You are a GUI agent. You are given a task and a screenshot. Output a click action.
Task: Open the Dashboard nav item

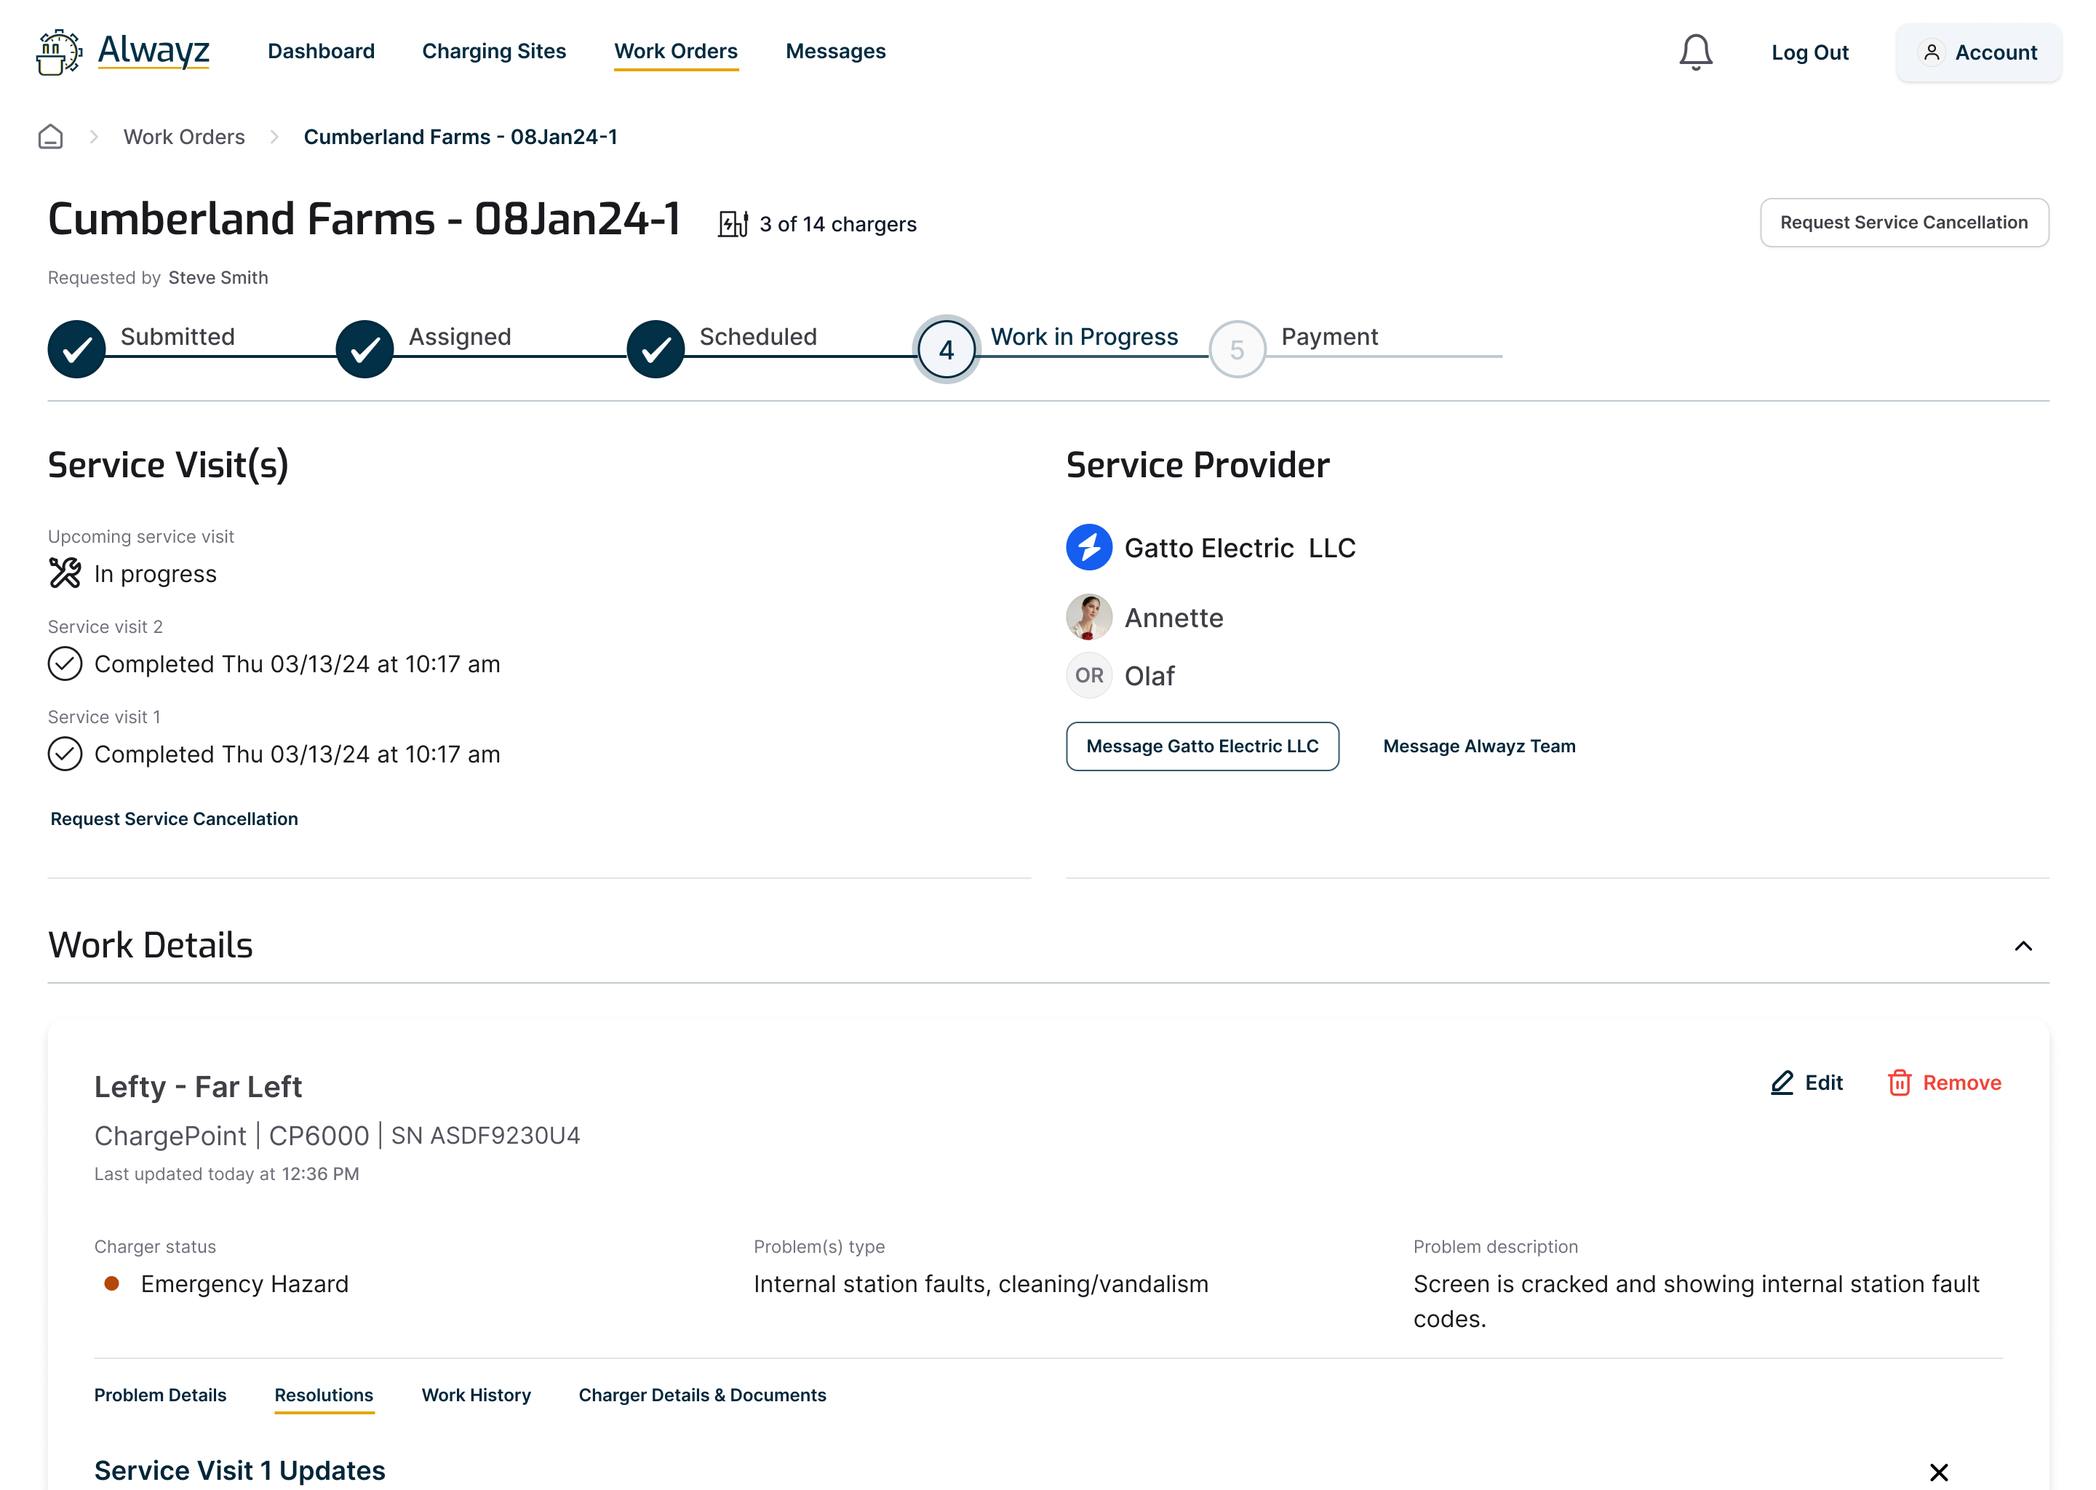[321, 52]
